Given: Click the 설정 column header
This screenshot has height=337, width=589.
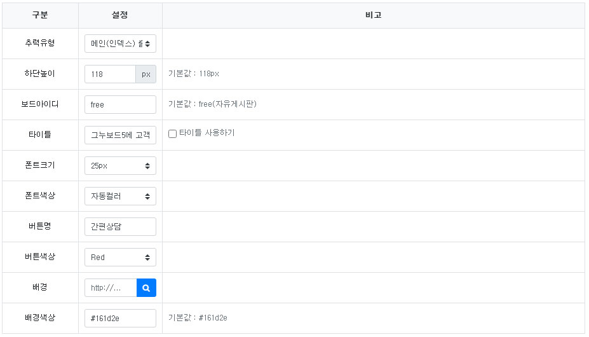Looking at the screenshot, I should (x=120, y=15).
